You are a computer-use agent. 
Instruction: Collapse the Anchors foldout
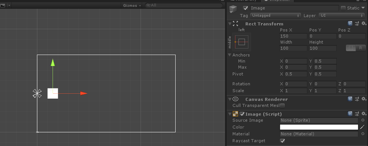coord(229,55)
